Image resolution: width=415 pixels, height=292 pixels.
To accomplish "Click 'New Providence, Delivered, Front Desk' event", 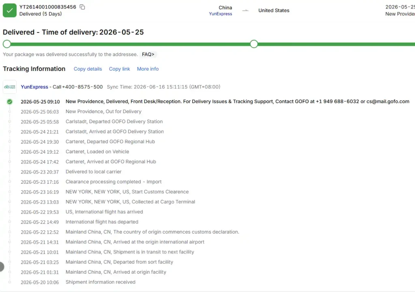I will (237, 101).
